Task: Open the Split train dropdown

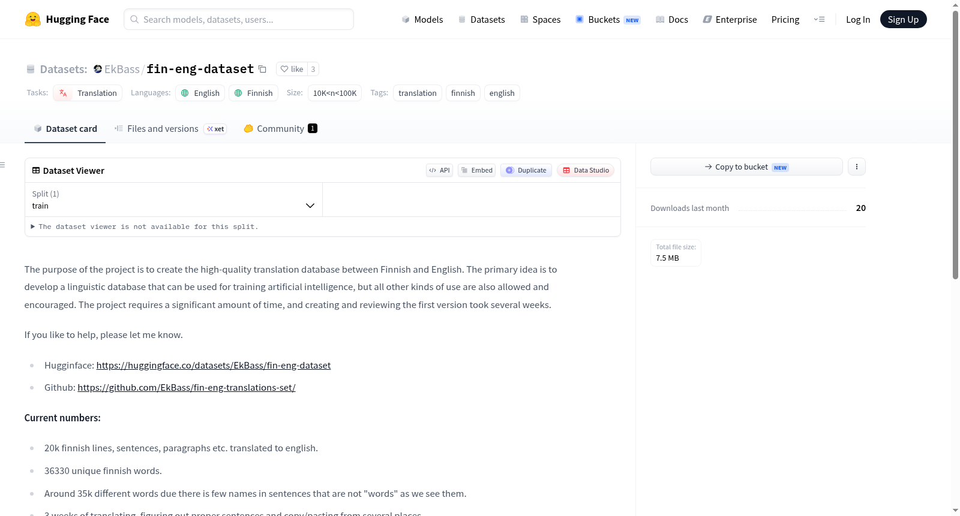Action: (x=174, y=200)
